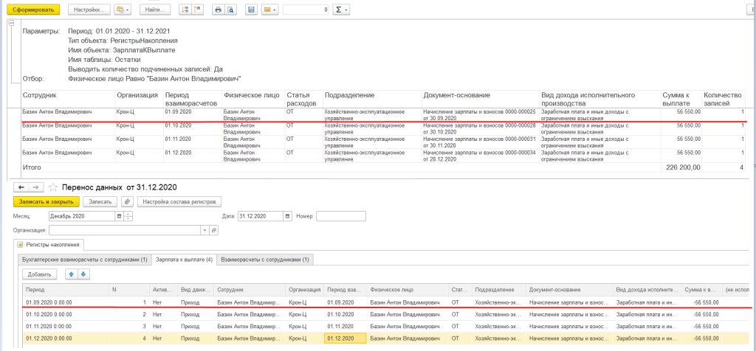Collapse the report parameters group
The image size is (756, 351).
coord(10,23)
